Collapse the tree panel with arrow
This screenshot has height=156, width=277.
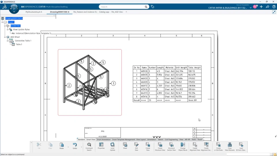54,16
